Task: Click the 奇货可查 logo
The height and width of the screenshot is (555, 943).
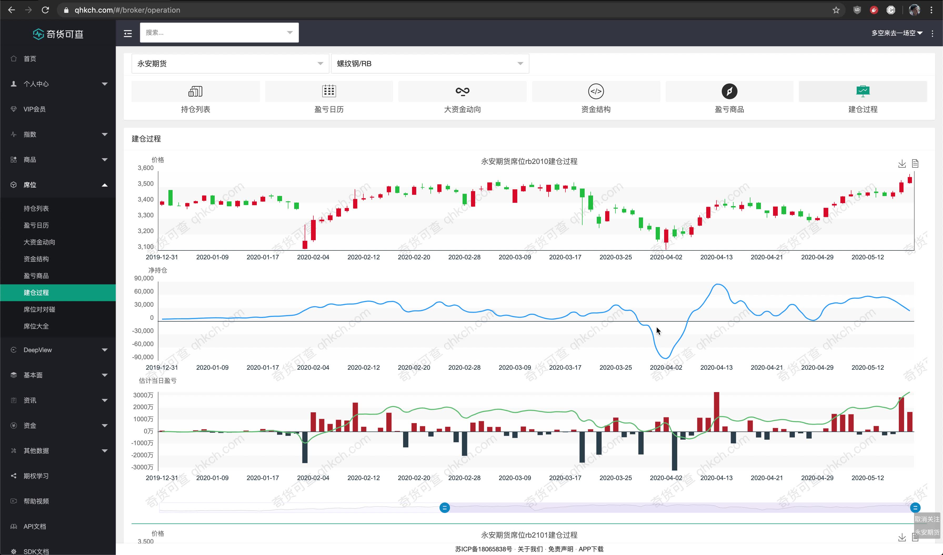Action: [58, 34]
